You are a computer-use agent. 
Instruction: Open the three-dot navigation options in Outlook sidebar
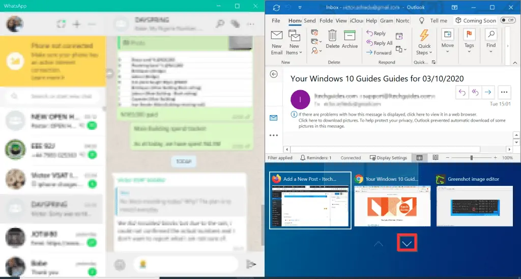pyautogui.click(x=273, y=135)
